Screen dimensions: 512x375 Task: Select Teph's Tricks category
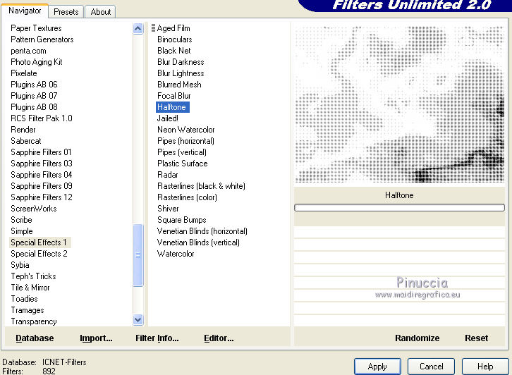[x=33, y=276]
